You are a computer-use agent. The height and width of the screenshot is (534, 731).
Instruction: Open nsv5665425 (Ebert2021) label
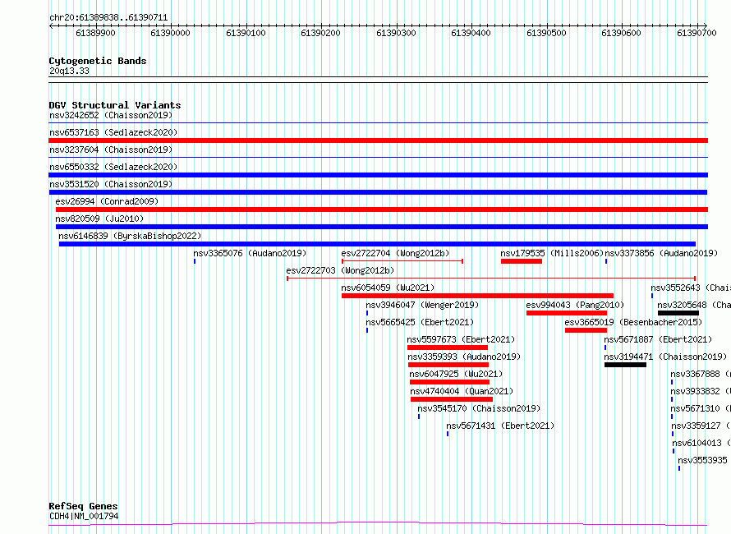[420, 322]
